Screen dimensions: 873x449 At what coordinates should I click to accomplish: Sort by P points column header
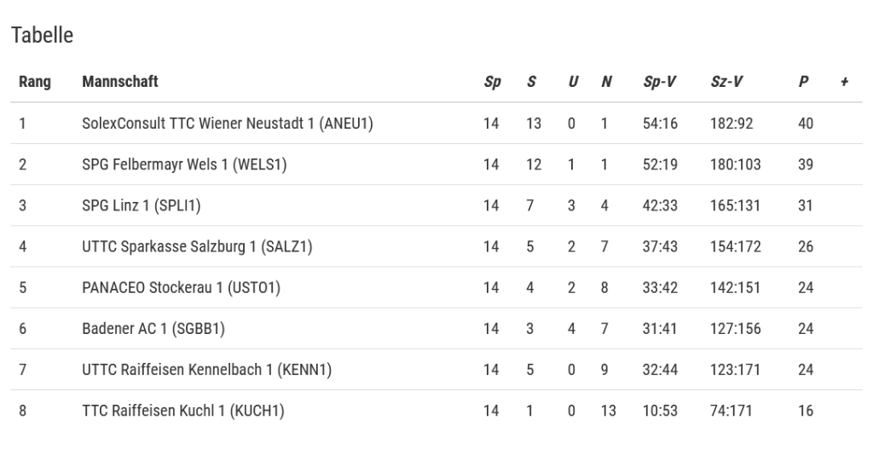tap(804, 82)
